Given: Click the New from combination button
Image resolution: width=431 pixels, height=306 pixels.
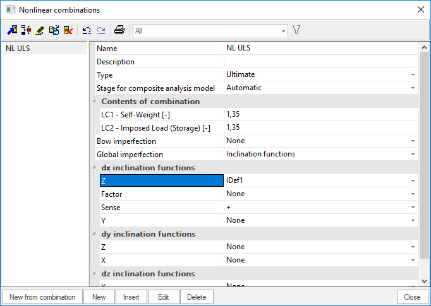Looking at the screenshot, I should coord(42,297).
